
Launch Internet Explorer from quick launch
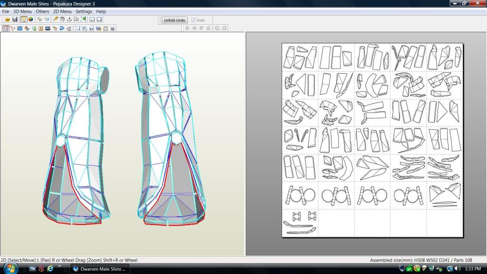tap(50, 269)
